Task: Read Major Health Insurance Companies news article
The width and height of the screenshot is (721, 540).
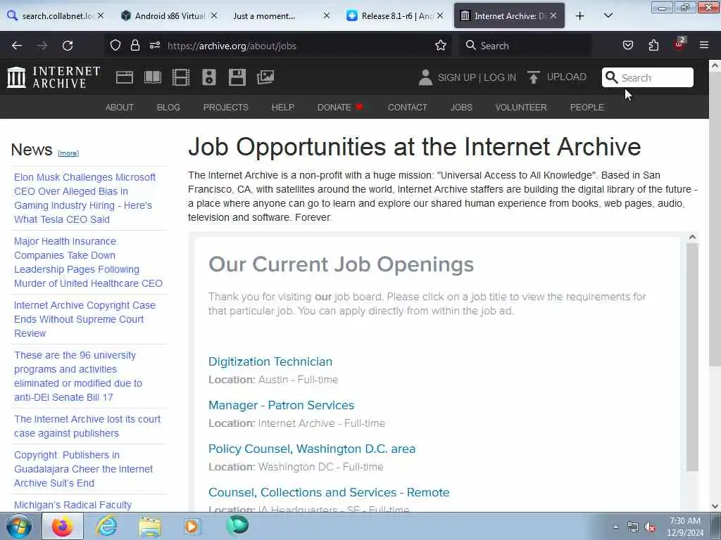Action: click(x=88, y=262)
